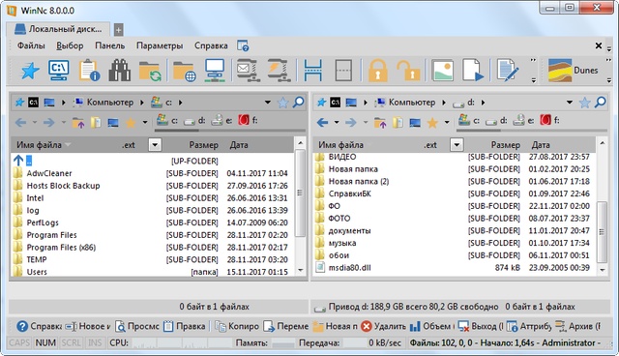
Task: Sort left panel by Размер column
Action: click(203, 145)
